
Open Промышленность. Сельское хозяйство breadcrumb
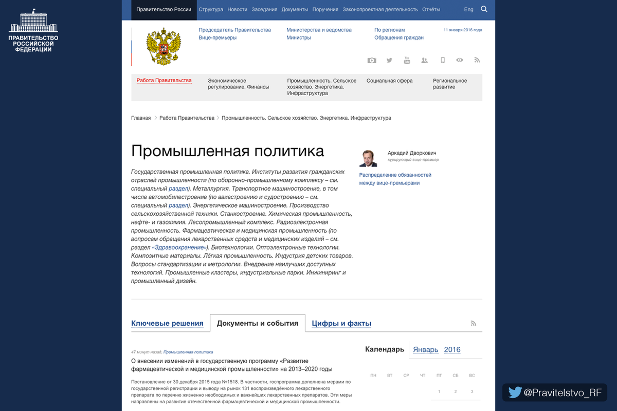tap(306, 118)
